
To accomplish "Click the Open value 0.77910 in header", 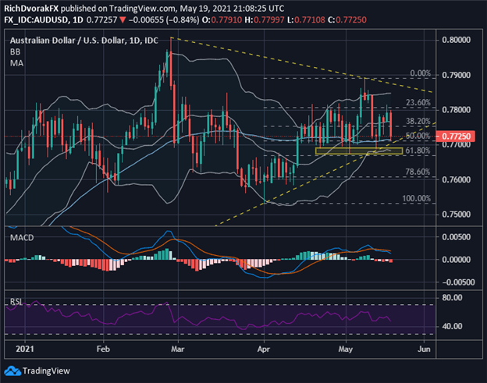I will tap(226, 20).
